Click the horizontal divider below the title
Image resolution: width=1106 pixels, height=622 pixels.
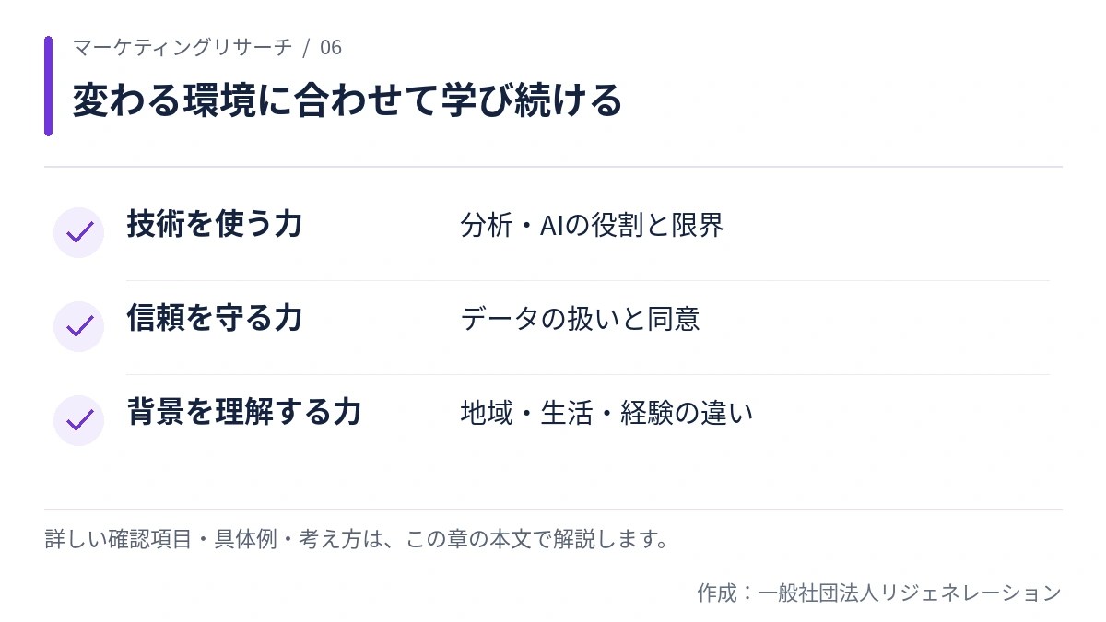(553, 167)
